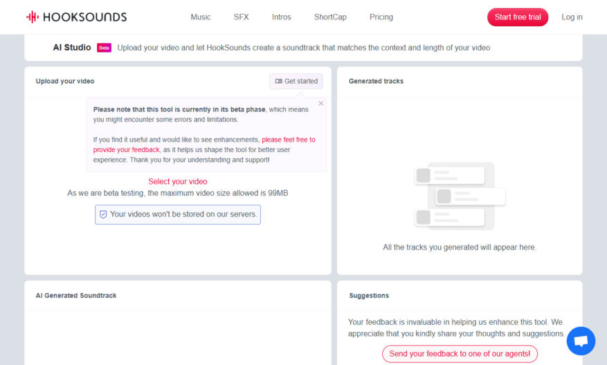Click the HookSounds logo
The image size is (607, 365).
(76, 17)
